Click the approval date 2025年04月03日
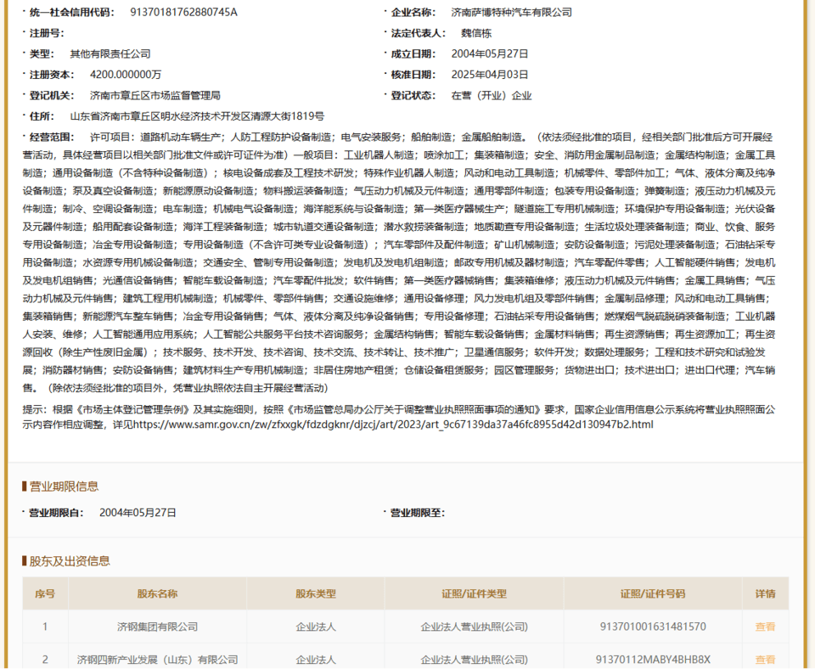Image resolution: width=815 pixels, height=669 pixels. 490,75
